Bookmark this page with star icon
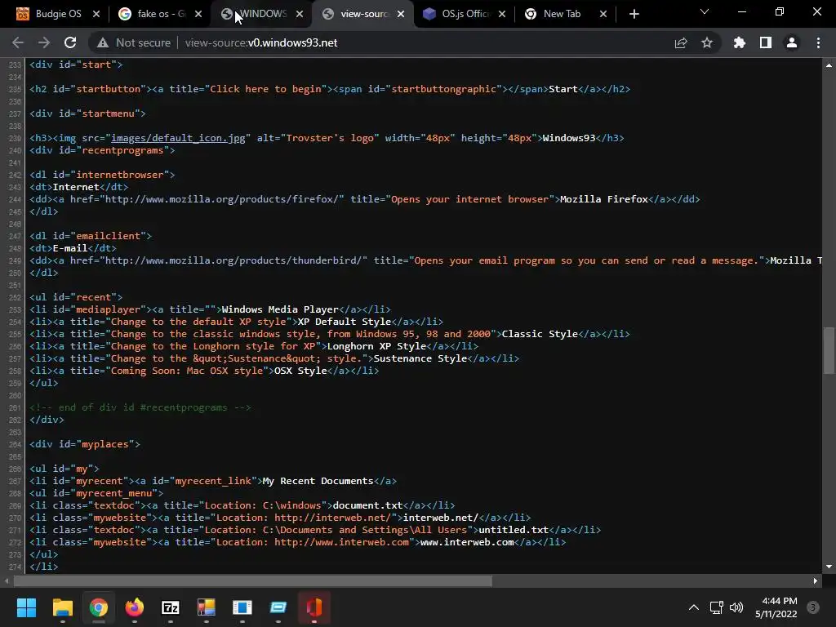 [x=707, y=42]
